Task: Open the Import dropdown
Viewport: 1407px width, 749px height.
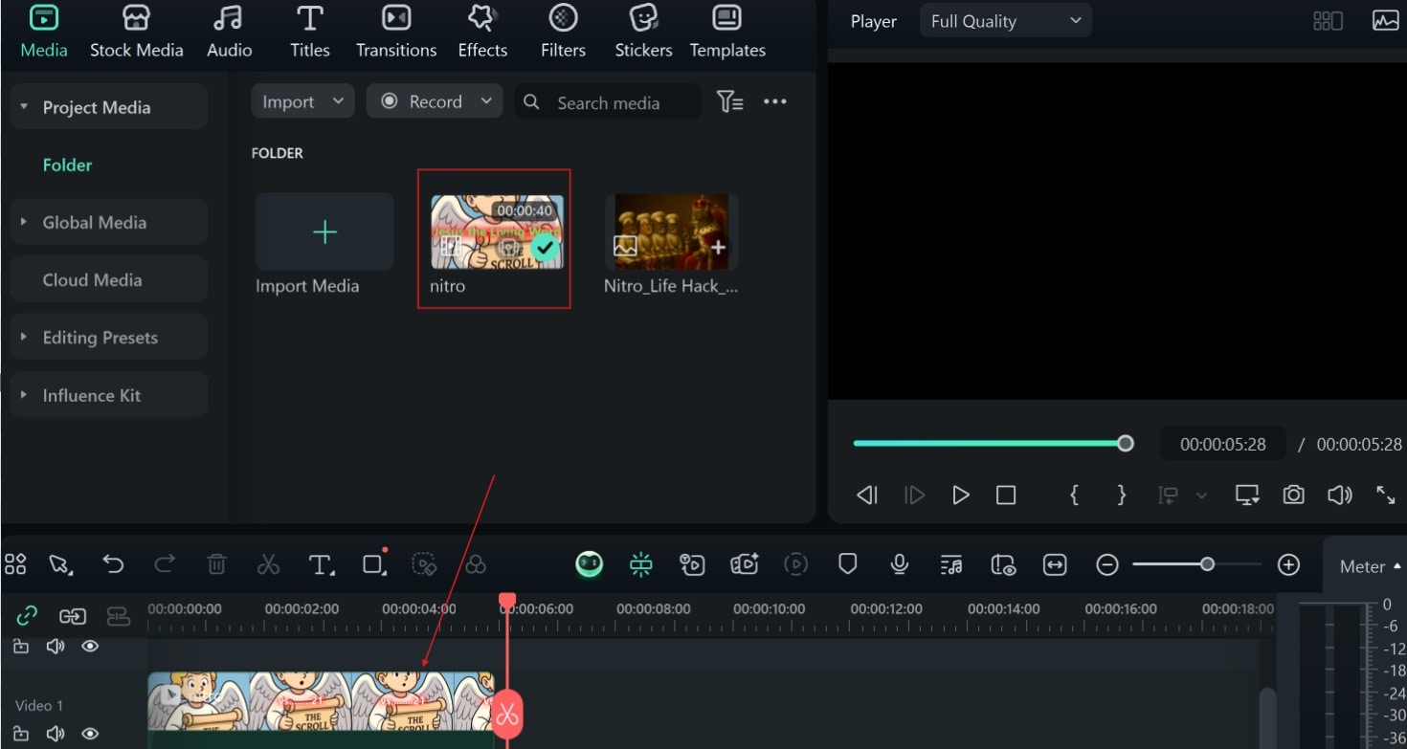Action: (x=302, y=100)
